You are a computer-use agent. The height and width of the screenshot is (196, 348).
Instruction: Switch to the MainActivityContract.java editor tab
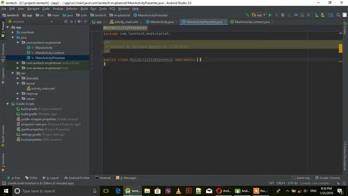click(x=252, y=22)
